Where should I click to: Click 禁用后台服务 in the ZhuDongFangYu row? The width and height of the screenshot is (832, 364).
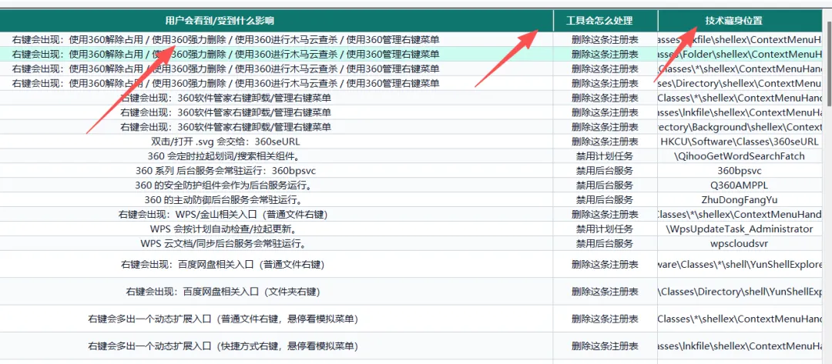tap(605, 200)
